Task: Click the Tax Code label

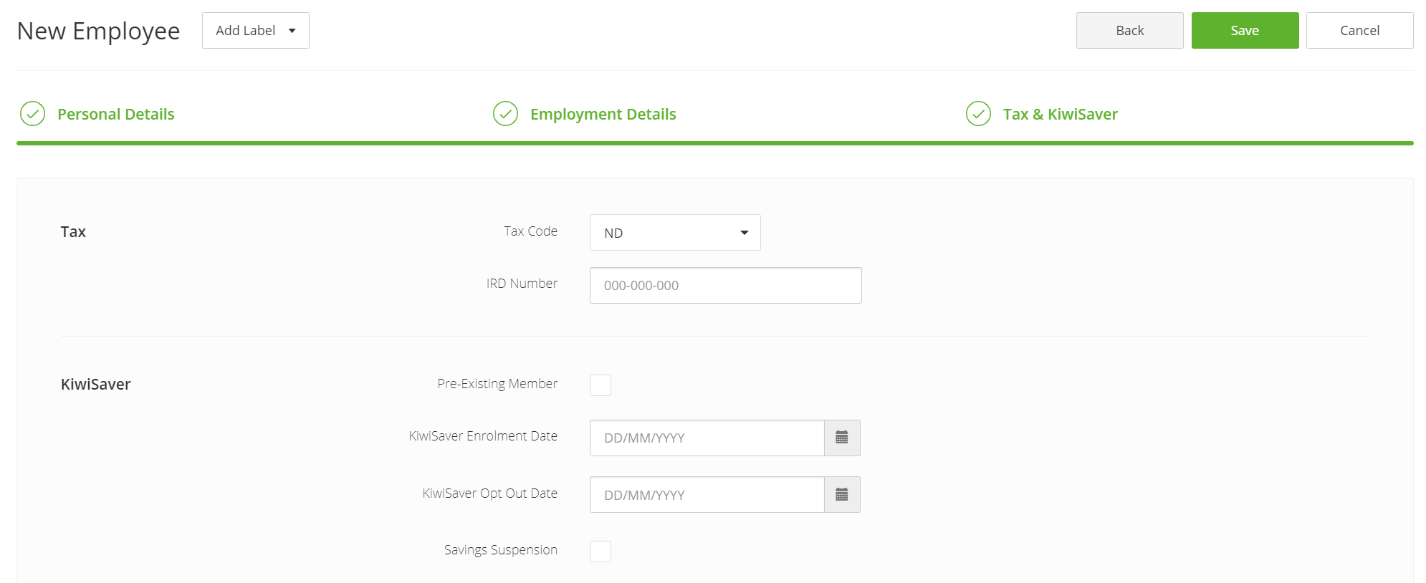Action: [530, 231]
